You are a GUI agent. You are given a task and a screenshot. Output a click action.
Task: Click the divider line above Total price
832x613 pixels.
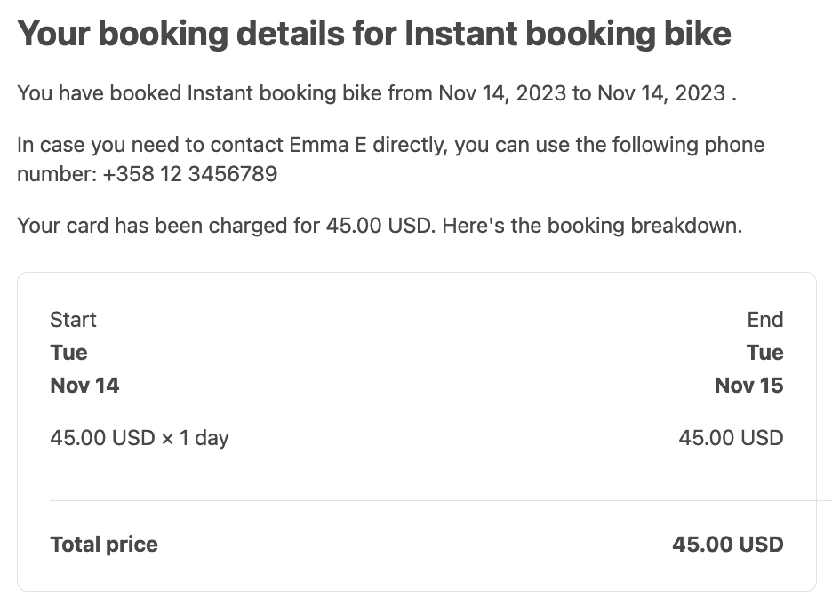(416, 500)
